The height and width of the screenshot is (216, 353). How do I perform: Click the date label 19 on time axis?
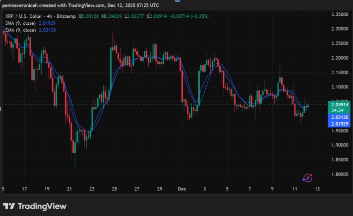[47, 189]
